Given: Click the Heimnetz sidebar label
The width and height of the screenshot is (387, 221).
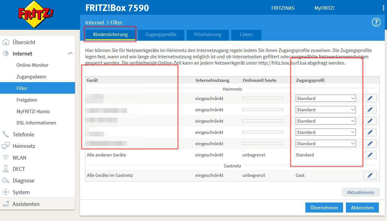Looking at the screenshot, I should click(x=24, y=146).
